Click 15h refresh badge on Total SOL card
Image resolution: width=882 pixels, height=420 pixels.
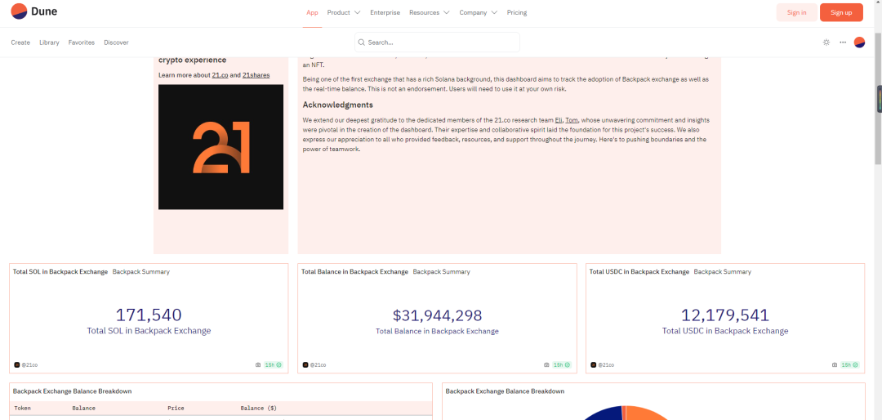click(x=273, y=364)
